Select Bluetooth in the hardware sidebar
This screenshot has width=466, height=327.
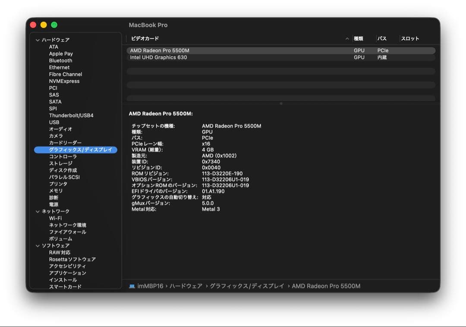[x=60, y=60]
